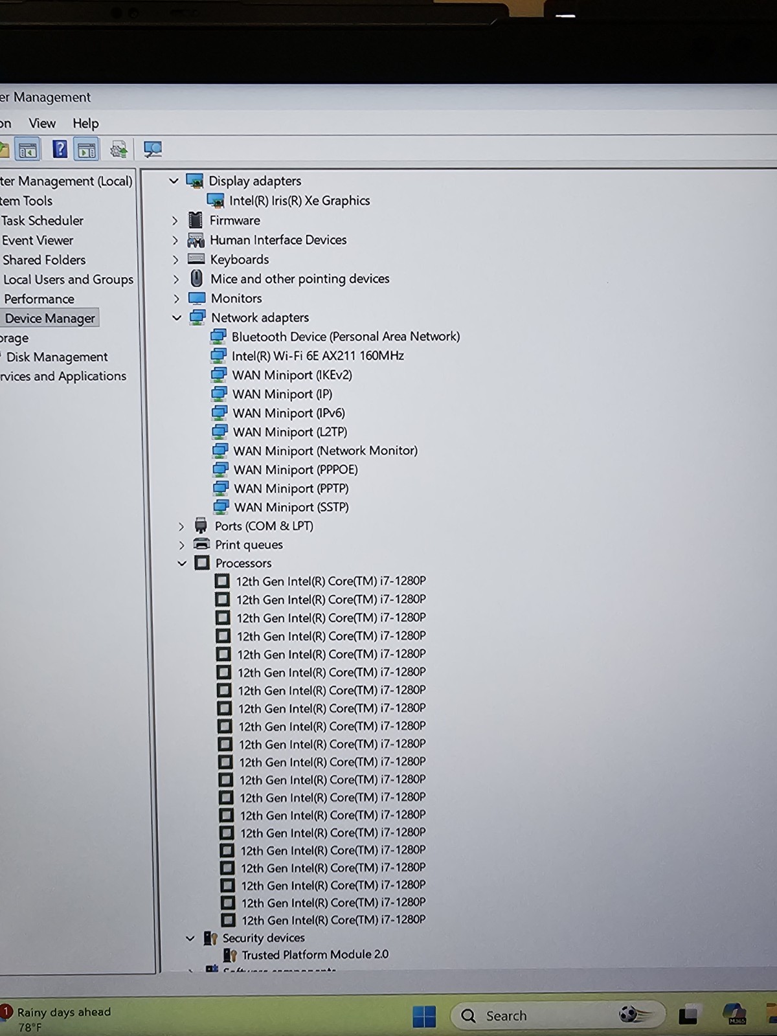Click the WAN Miniport (SSTP) adapter icon
Viewport: 777px width, 1036px height.
[221, 507]
